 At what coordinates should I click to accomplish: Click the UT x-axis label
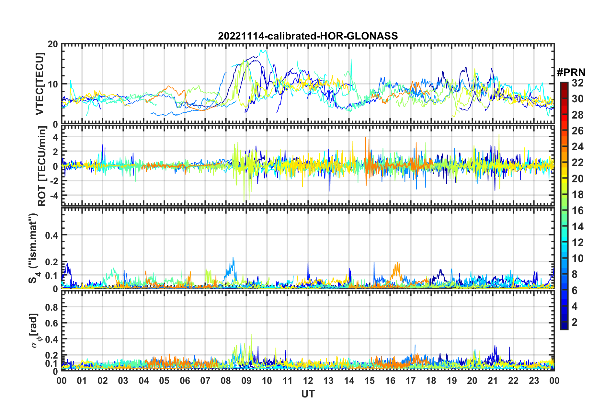[x=308, y=394]
